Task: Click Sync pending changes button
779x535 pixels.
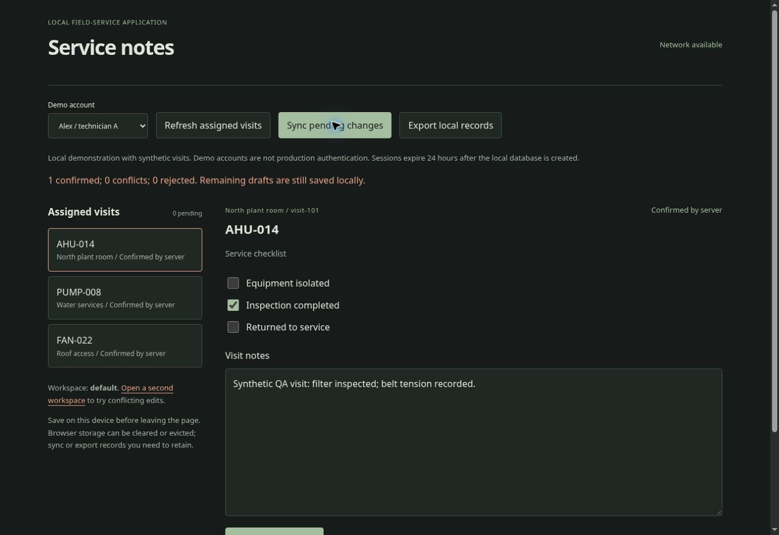Action: [335, 125]
